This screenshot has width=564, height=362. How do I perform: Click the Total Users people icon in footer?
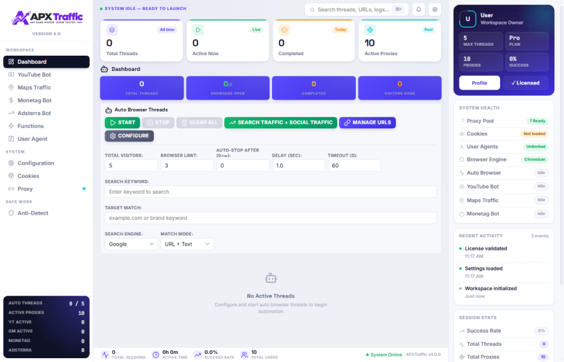[x=244, y=355]
